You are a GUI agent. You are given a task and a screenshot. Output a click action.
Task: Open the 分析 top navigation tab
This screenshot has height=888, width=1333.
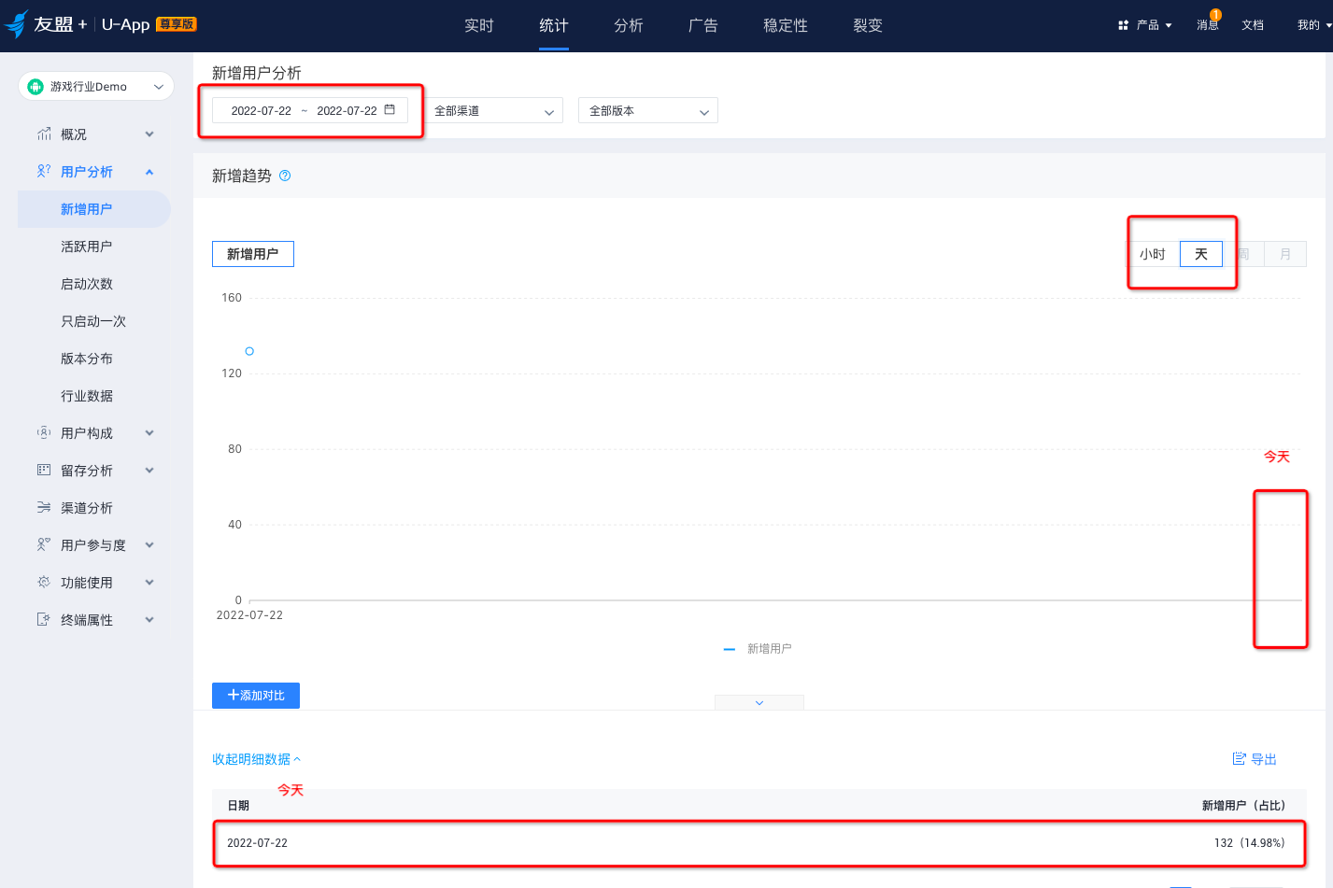[x=629, y=25]
